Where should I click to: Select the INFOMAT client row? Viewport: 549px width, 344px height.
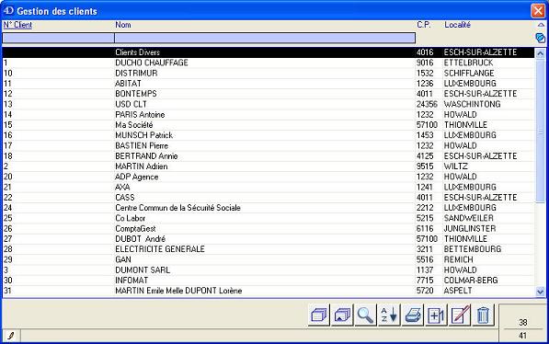(269, 281)
